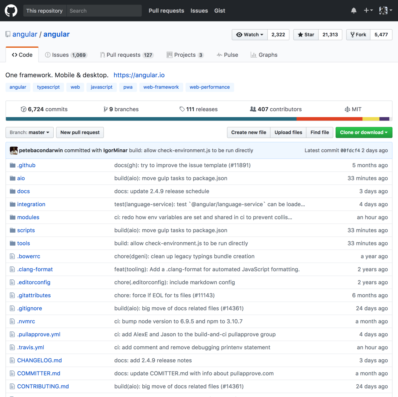Open the Projects tab

pos(185,55)
